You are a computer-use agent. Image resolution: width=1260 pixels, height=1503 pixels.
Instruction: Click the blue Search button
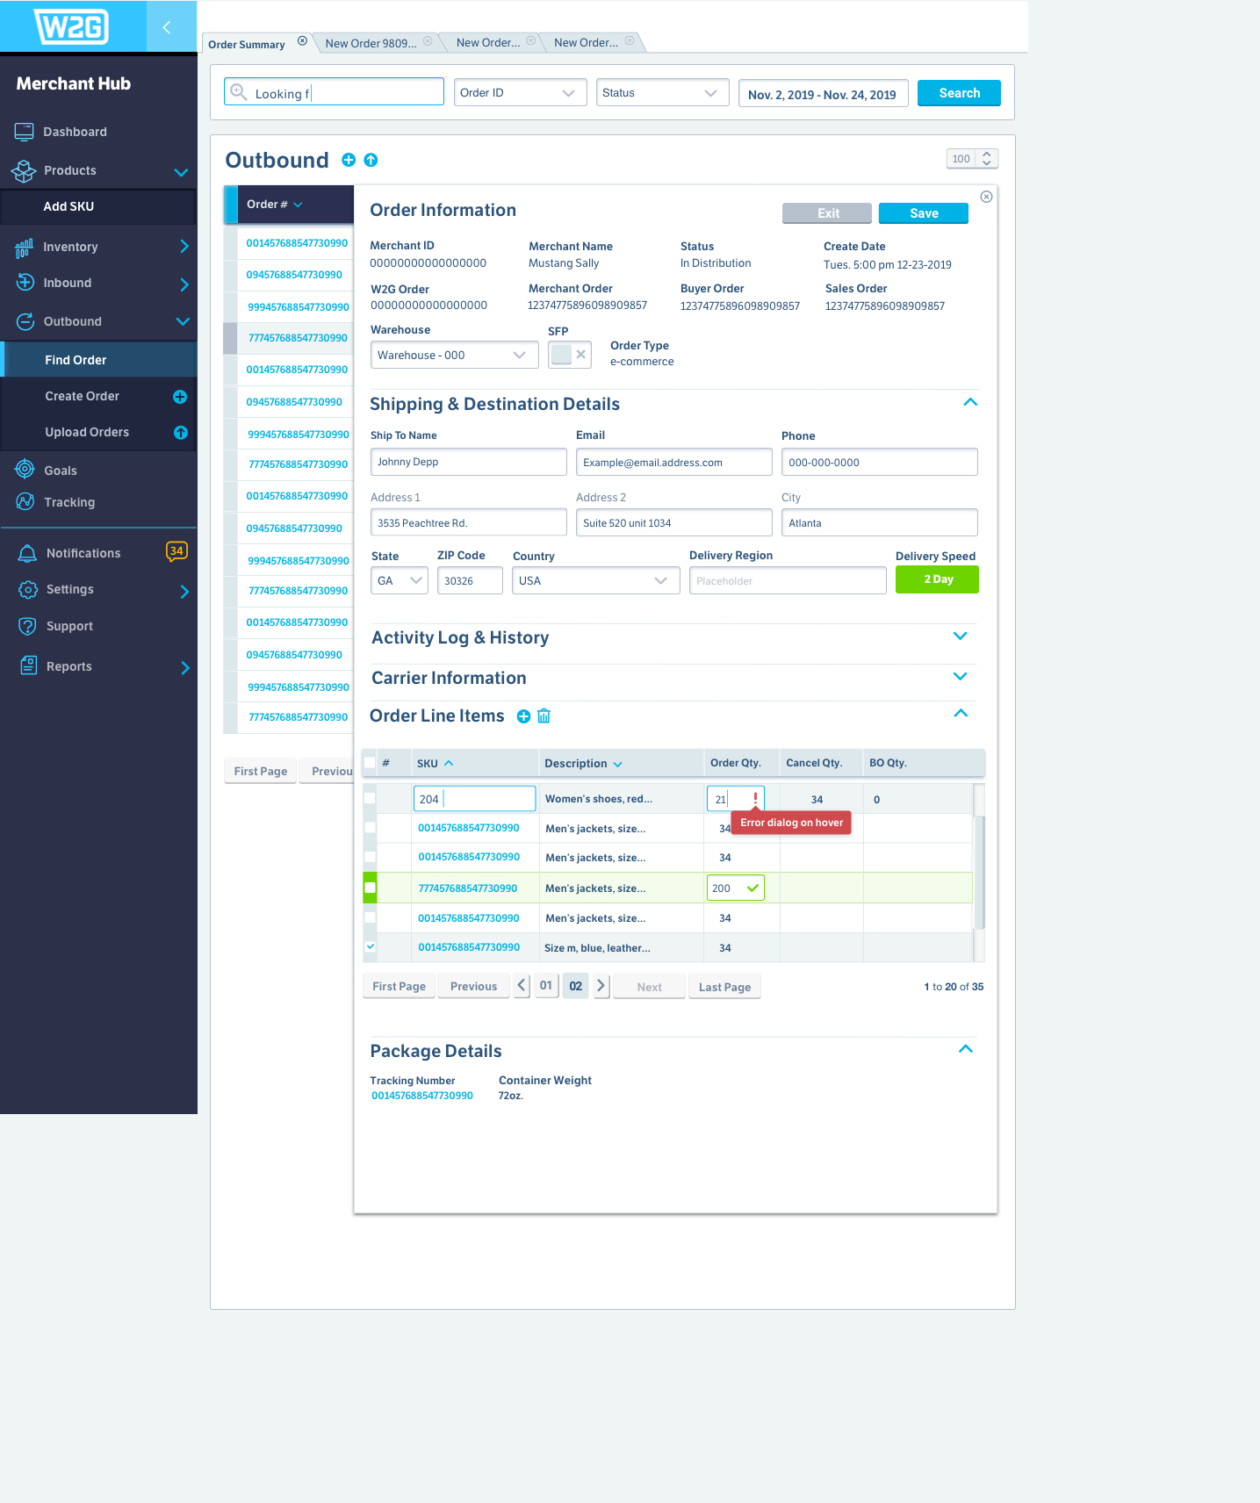[958, 93]
